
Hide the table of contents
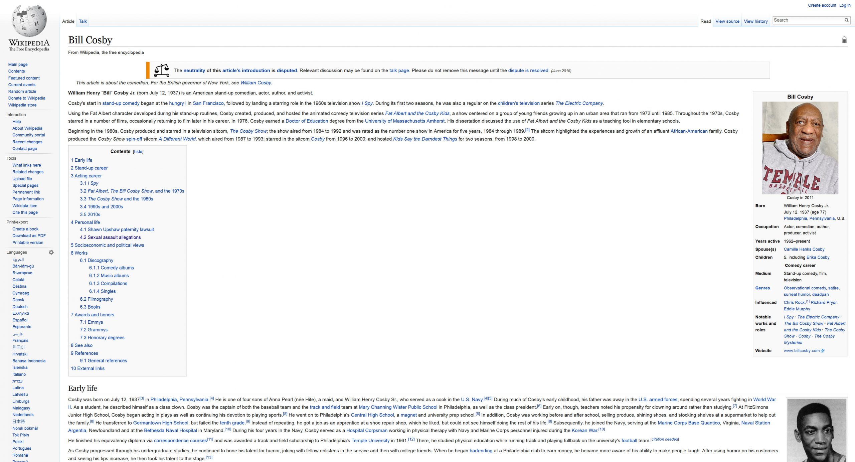(138, 152)
